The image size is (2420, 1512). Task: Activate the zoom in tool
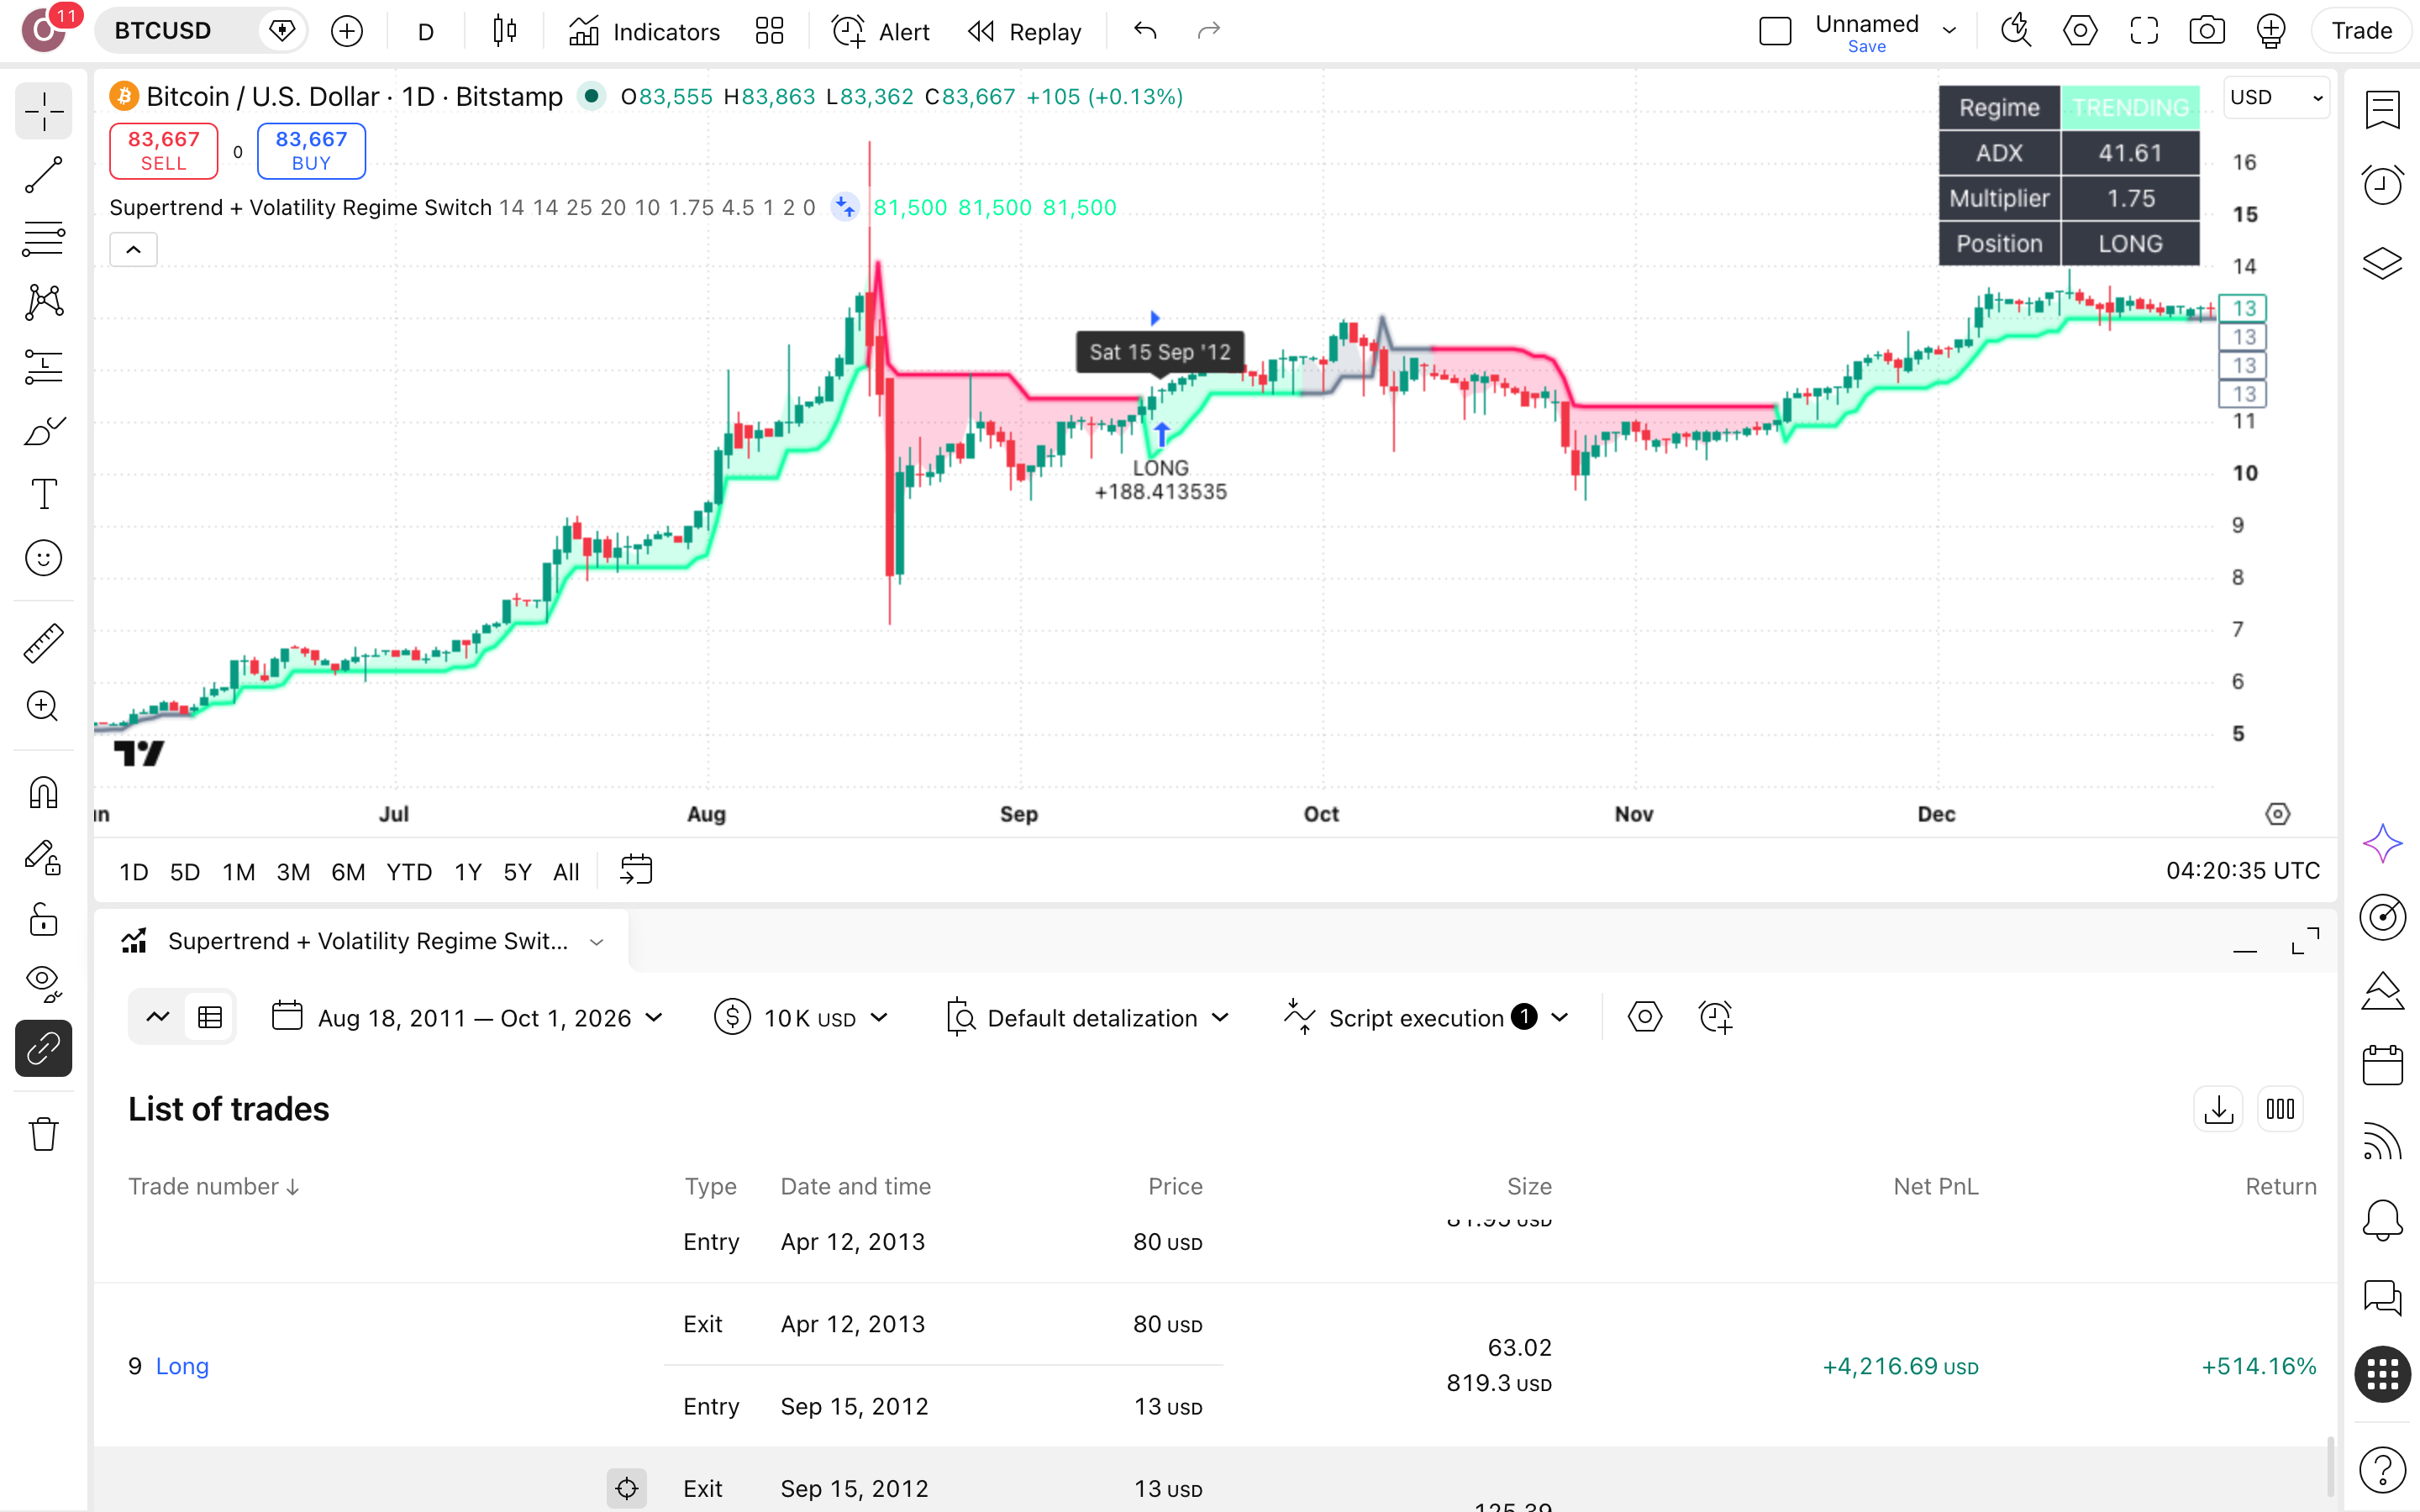[44, 707]
